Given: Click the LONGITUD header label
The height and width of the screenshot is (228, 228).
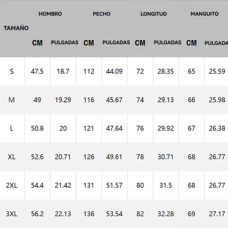Looking at the screenshot, I should point(153,14).
